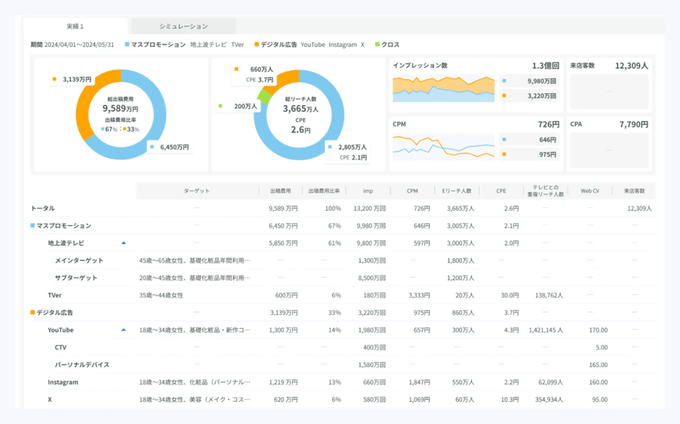Click blue marker next to 9,980万回

click(504, 82)
